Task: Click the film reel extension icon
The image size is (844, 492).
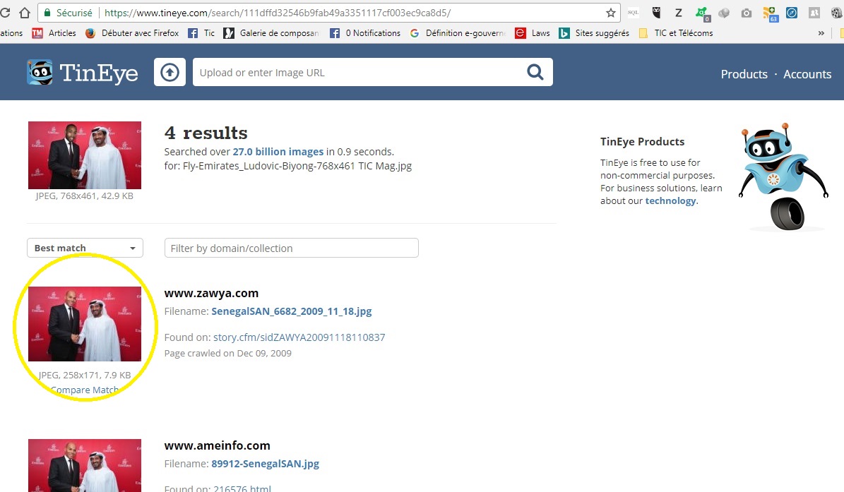Action: tap(837, 13)
